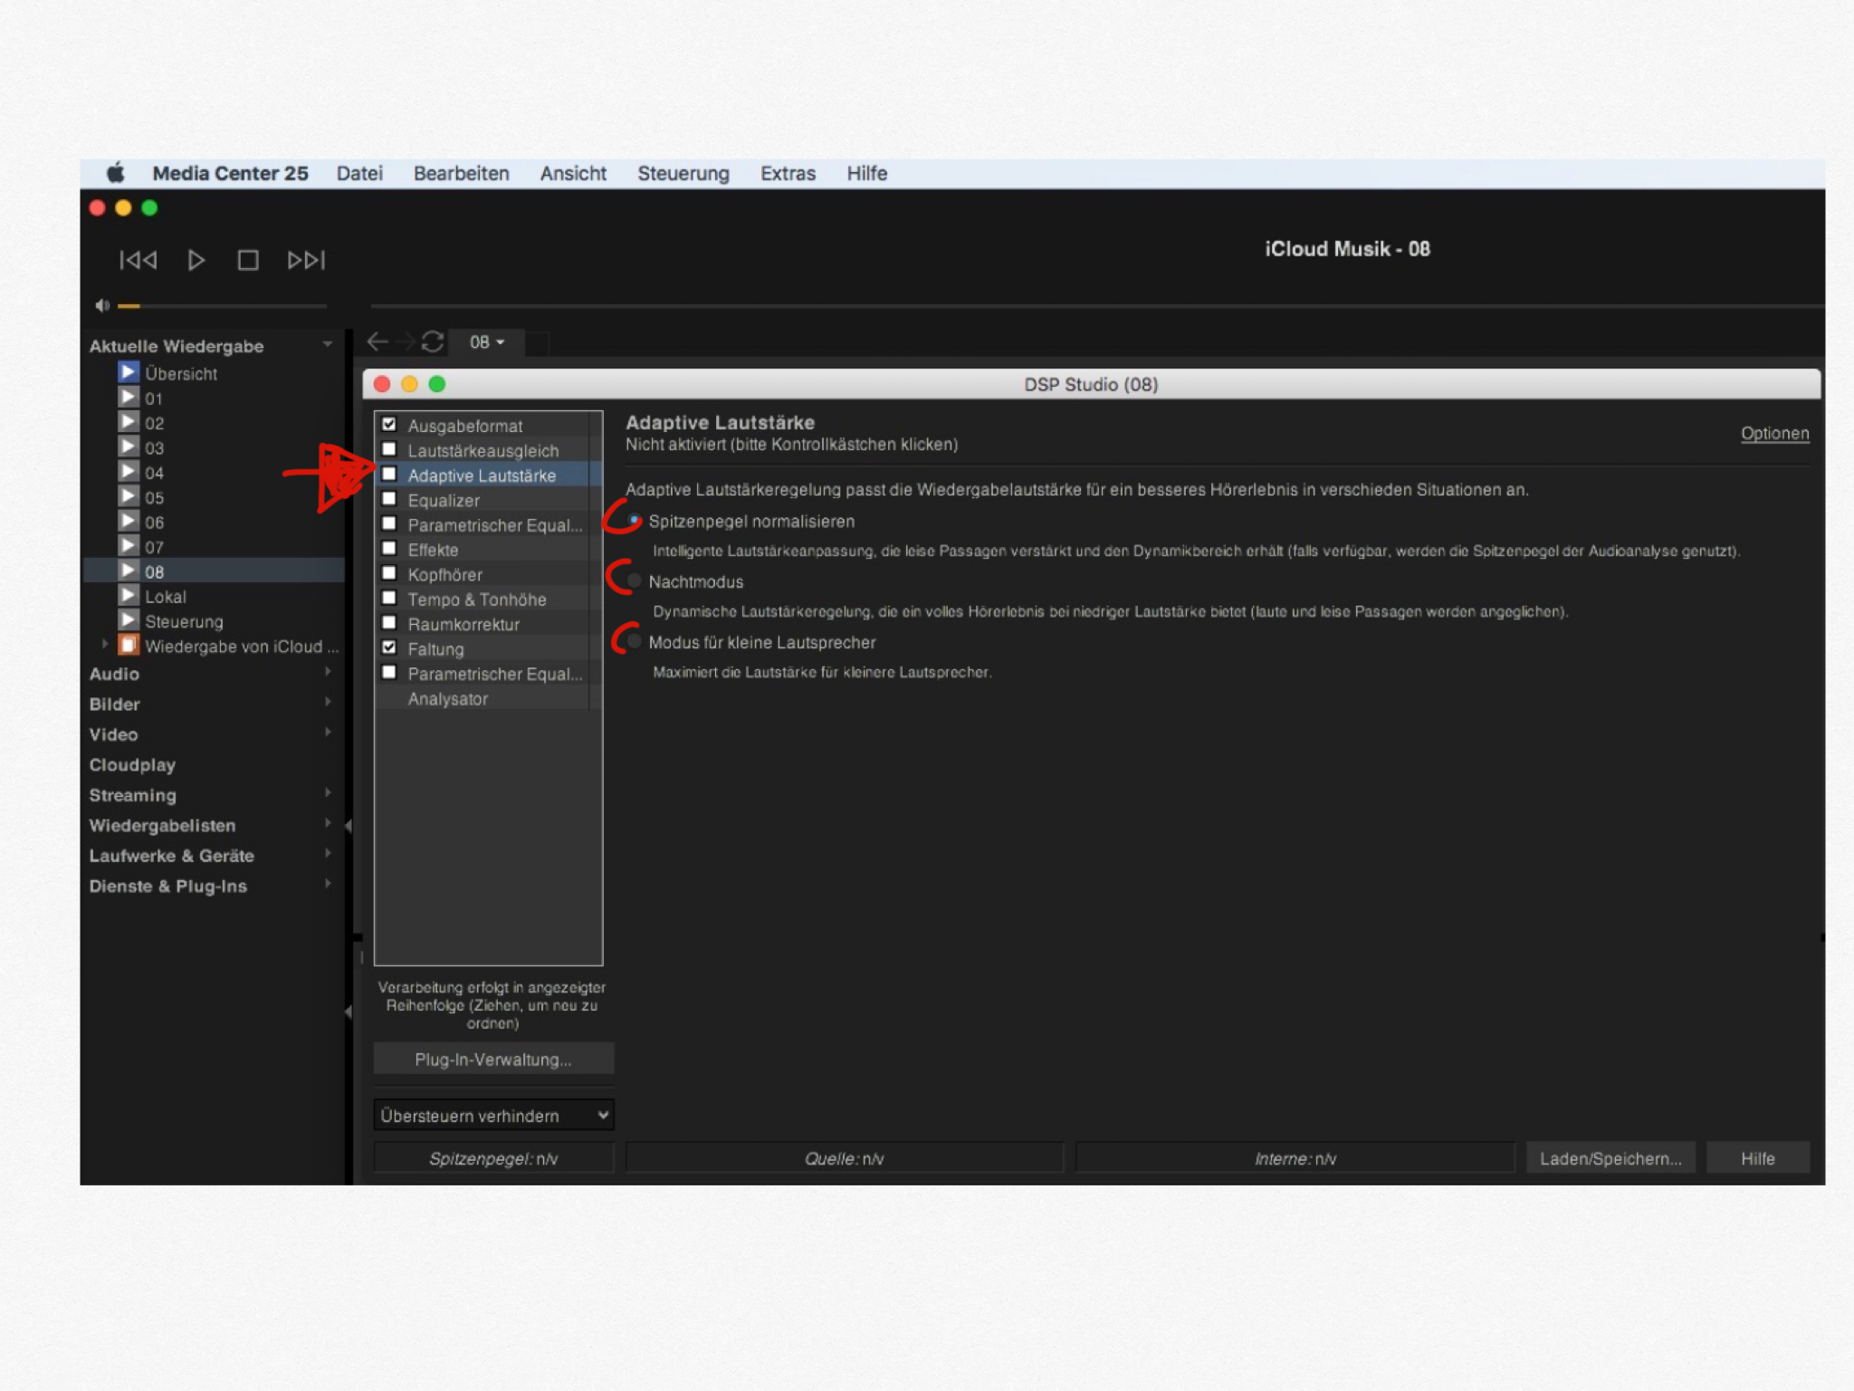Select Analysator in the DSP list
1854x1391 pixels.
447,699
